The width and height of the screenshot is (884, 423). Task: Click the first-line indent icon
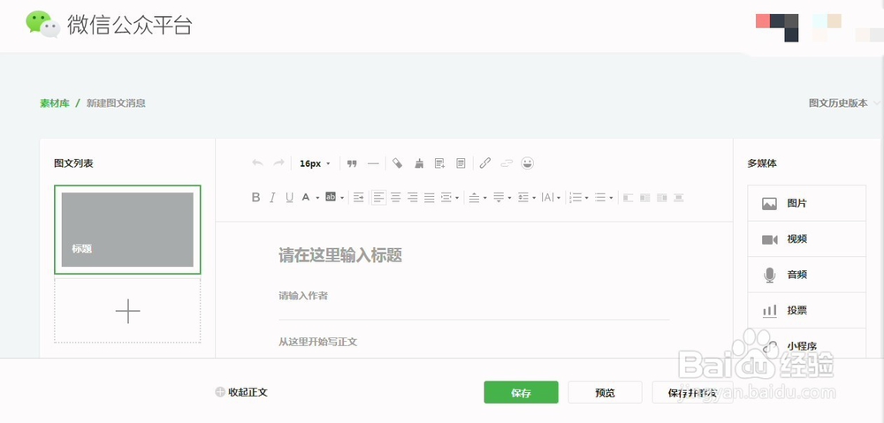(358, 198)
